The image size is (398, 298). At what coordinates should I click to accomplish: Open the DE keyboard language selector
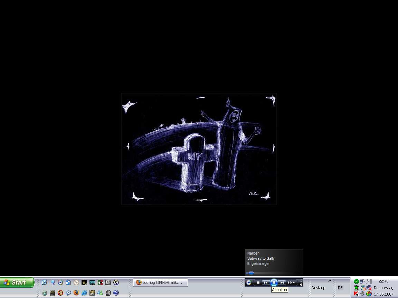[x=340, y=288]
